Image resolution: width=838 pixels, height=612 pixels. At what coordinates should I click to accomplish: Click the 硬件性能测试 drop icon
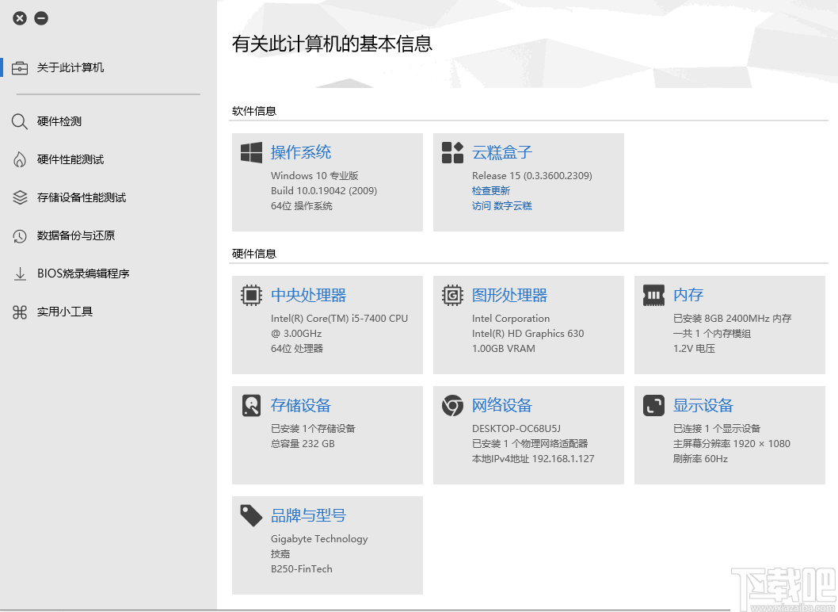point(20,159)
